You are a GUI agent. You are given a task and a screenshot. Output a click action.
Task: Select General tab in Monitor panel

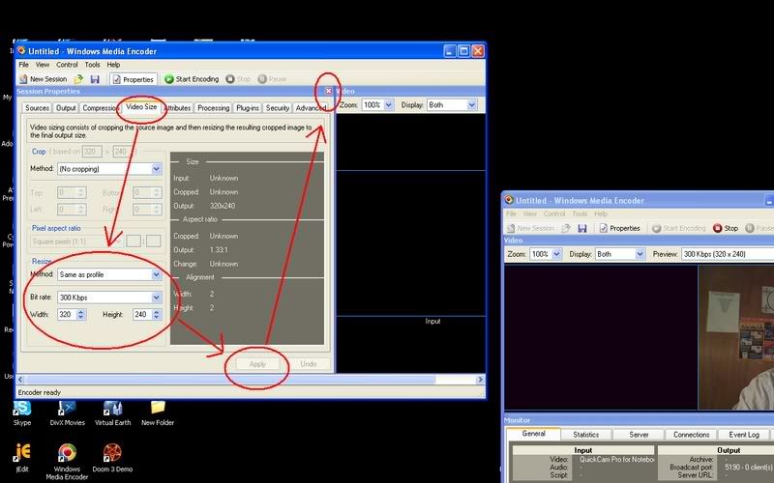[x=534, y=434]
